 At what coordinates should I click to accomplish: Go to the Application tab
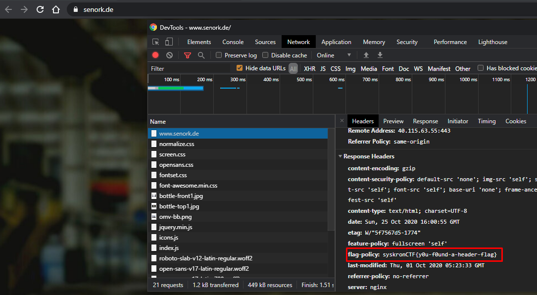click(x=337, y=42)
